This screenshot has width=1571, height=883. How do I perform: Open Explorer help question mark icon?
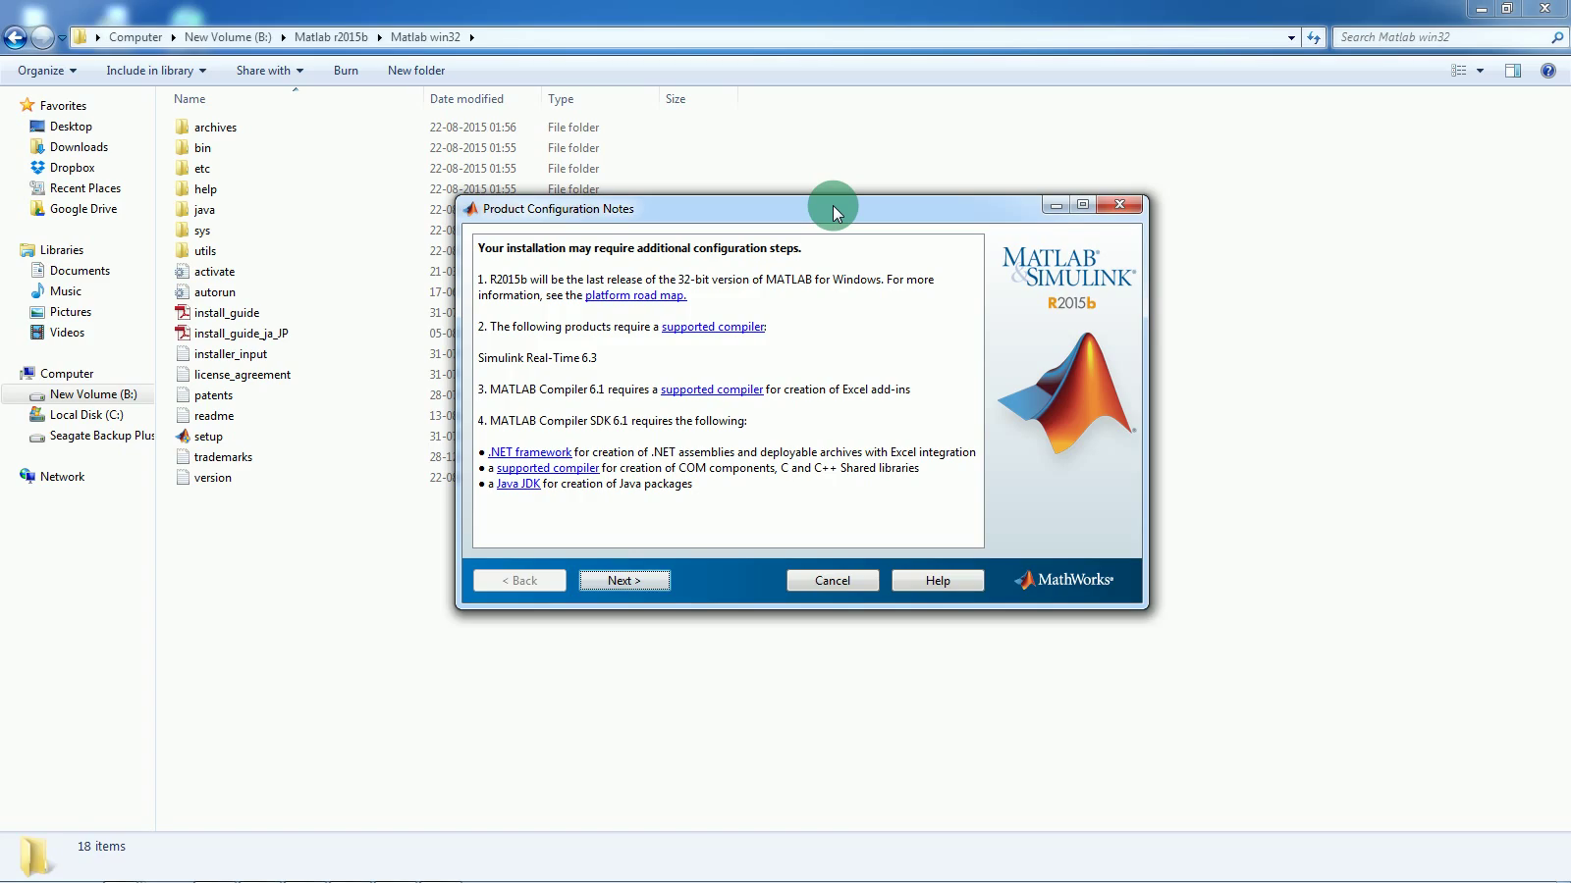pos(1548,71)
